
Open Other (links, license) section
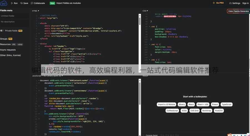click(x=10, y=55)
